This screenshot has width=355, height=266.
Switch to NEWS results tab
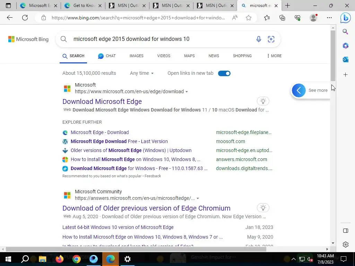tap(214, 56)
